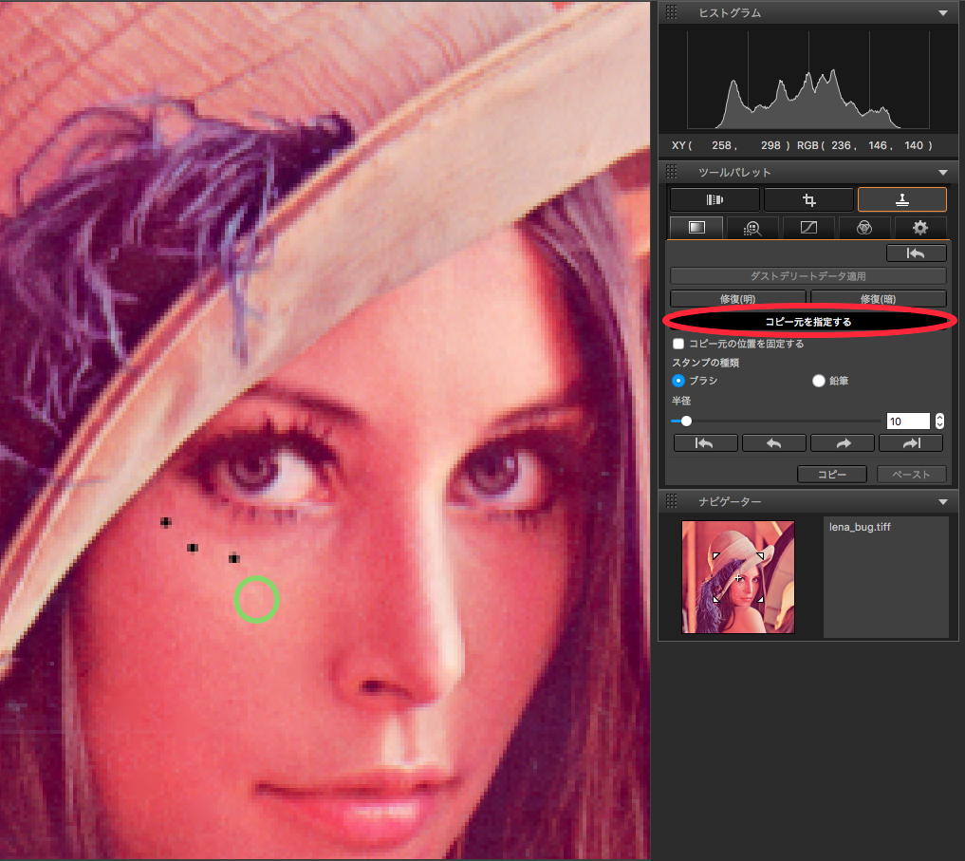The height and width of the screenshot is (861, 965).
Task: Select the ブラシ stamp type radio
Action: 678,381
